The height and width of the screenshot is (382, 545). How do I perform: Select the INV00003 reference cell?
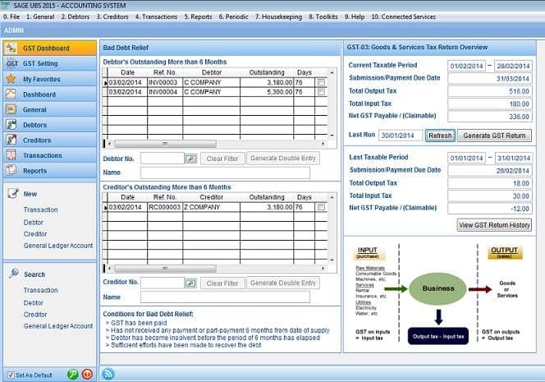pyautogui.click(x=165, y=82)
